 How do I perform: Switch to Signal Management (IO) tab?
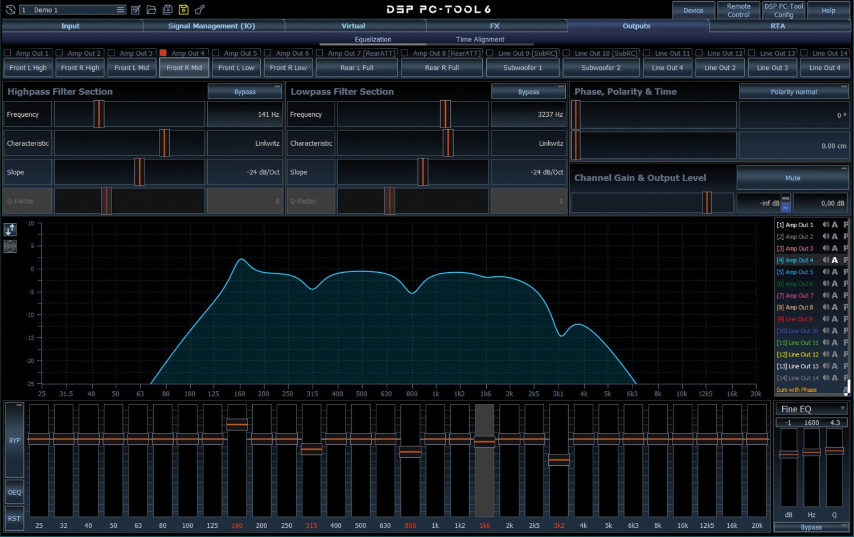pos(212,26)
